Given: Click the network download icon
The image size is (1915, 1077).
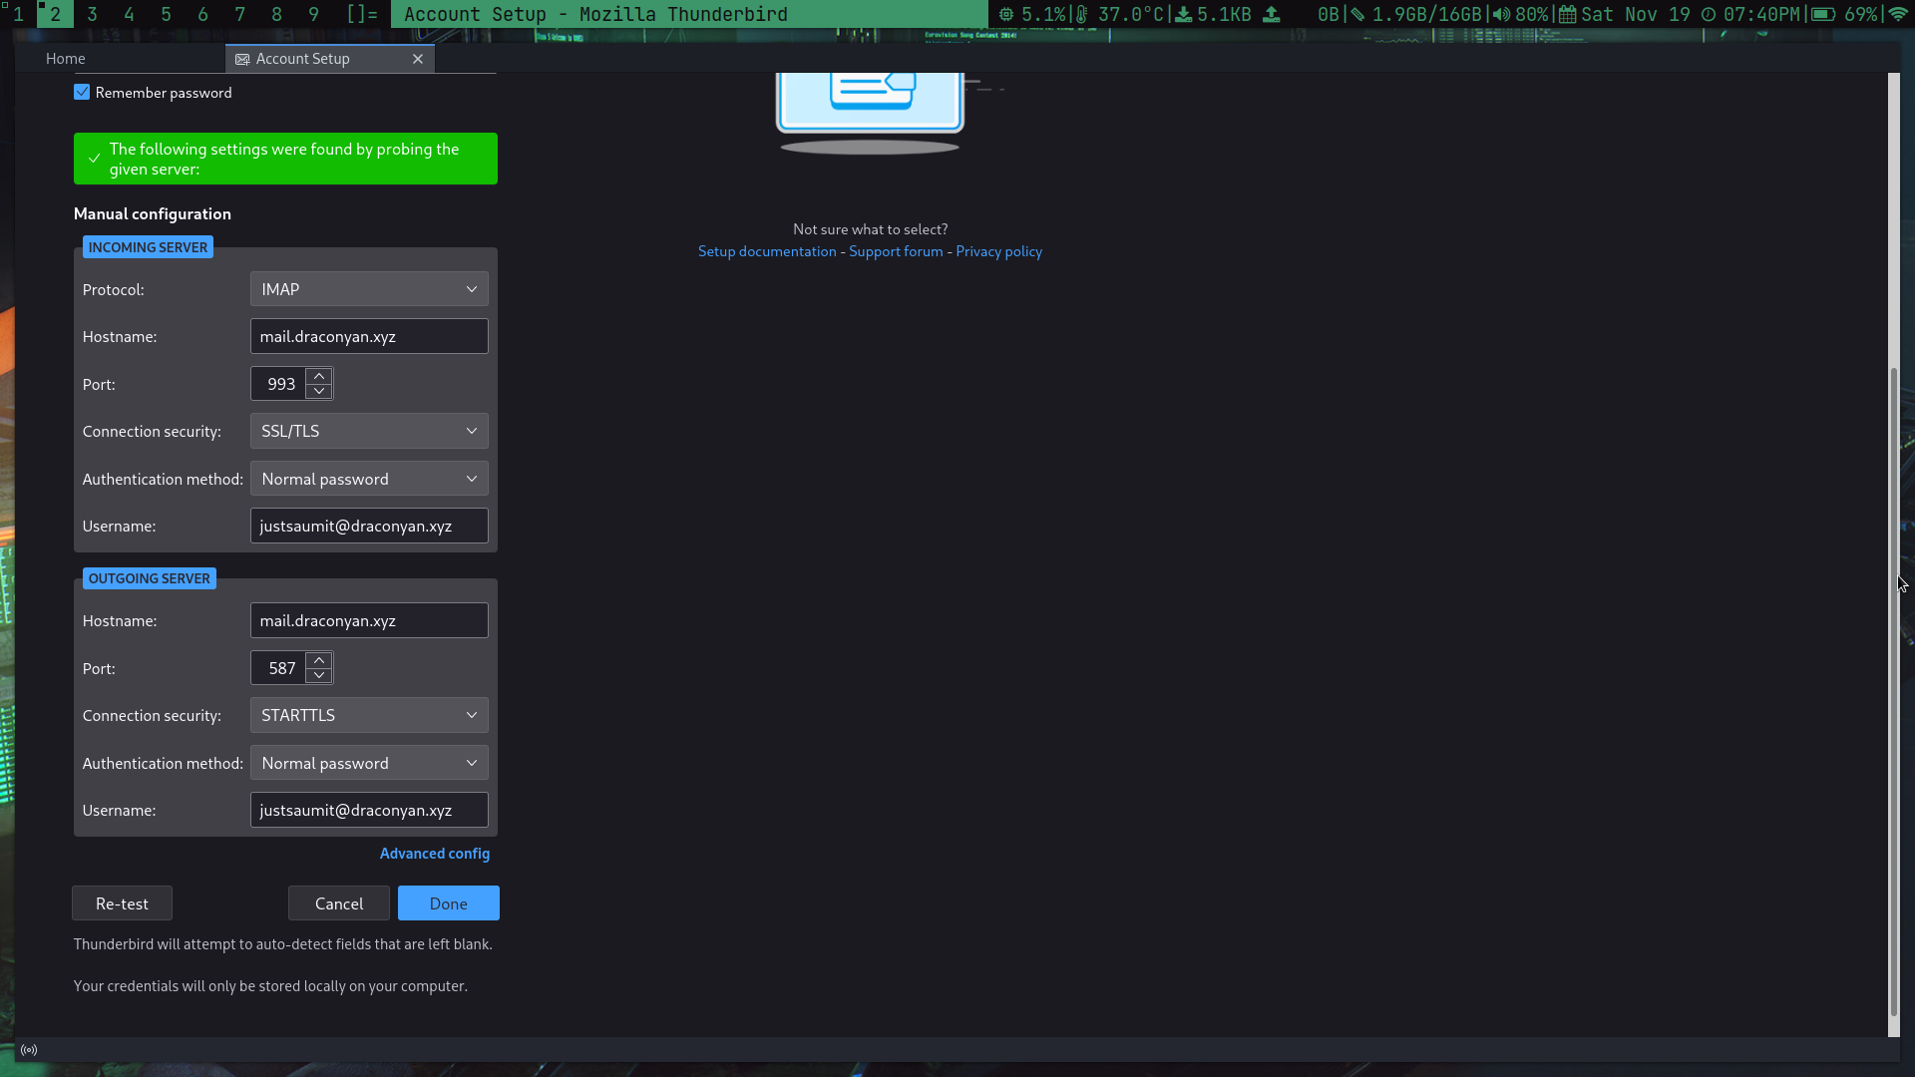Looking at the screenshot, I should pyautogui.click(x=1183, y=15).
